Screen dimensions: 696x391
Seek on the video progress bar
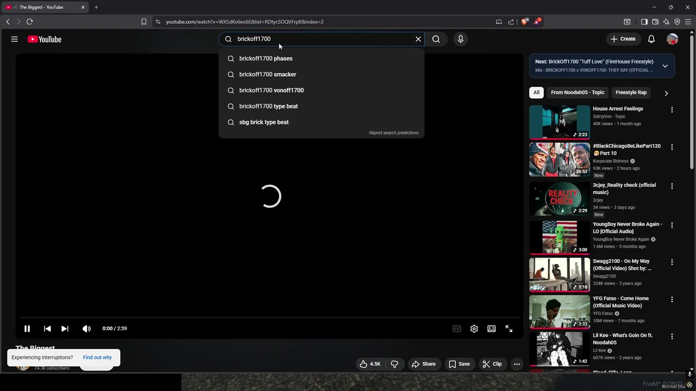269,318
